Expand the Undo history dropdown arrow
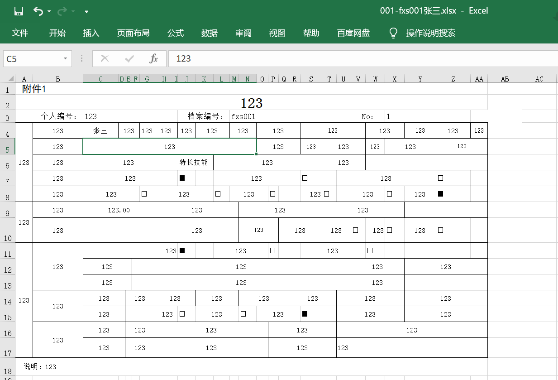This screenshot has height=380, width=558. pyautogui.click(x=49, y=11)
